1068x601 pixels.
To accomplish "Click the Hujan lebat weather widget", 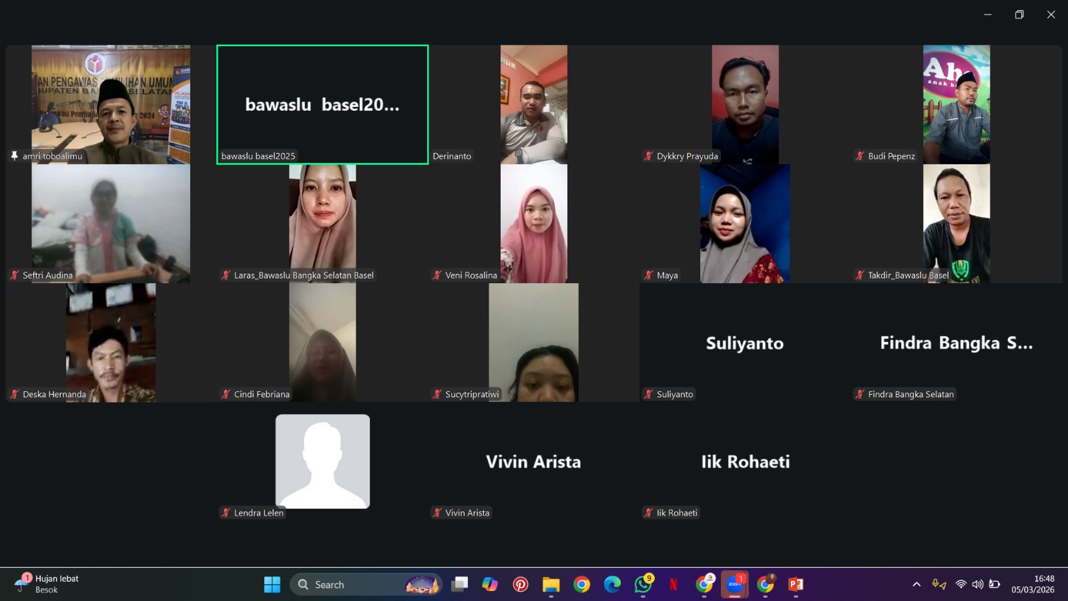I will point(47,584).
